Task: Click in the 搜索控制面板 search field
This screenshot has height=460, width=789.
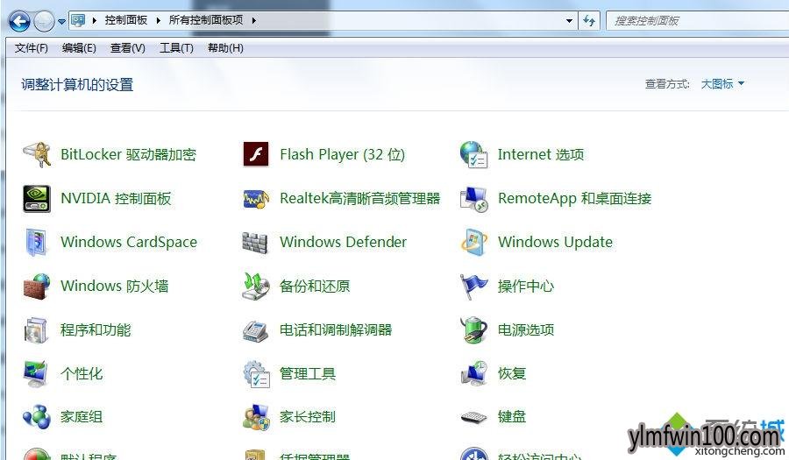Action: click(698, 21)
